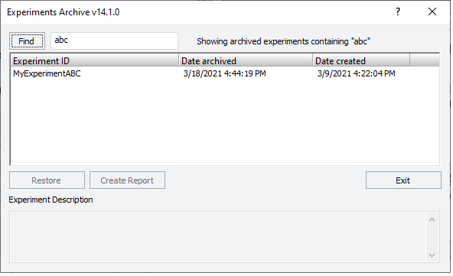The height and width of the screenshot is (276, 453).
Task: Click the Experiment Description label
Action: [x=51, y=200]
